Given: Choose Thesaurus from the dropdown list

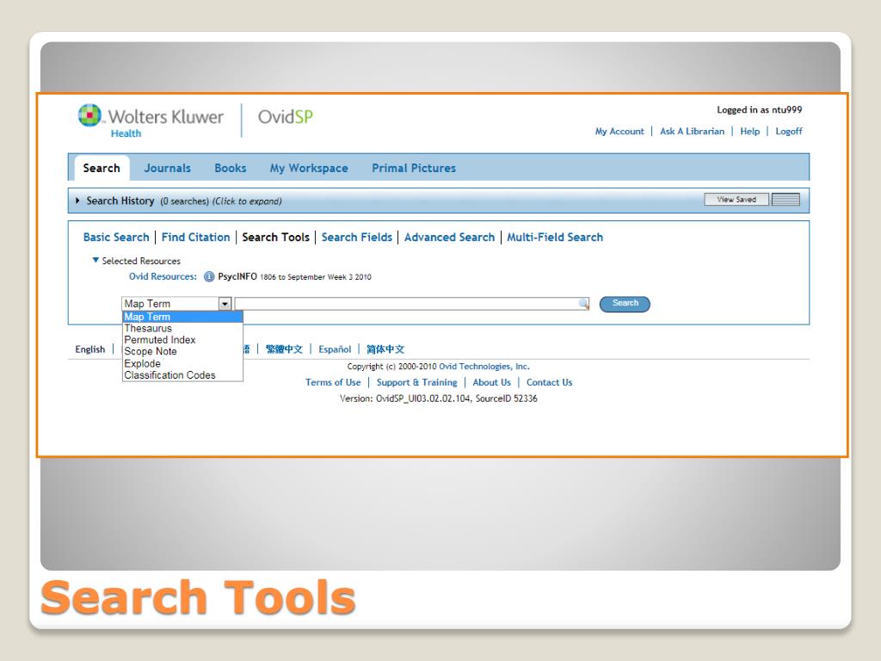Looking at the screenshot, I should (x=182, y=328).
